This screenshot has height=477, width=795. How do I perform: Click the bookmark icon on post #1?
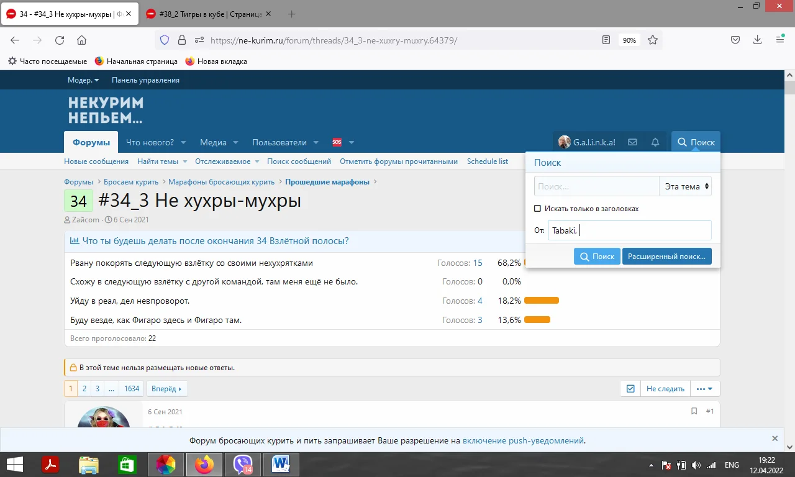click(x=694, y=411)
